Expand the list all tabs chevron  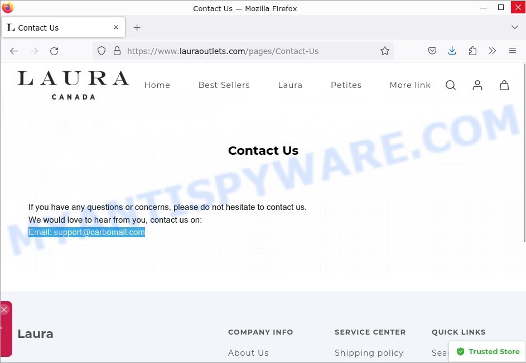pyautogui.click(x=515, y=27)
